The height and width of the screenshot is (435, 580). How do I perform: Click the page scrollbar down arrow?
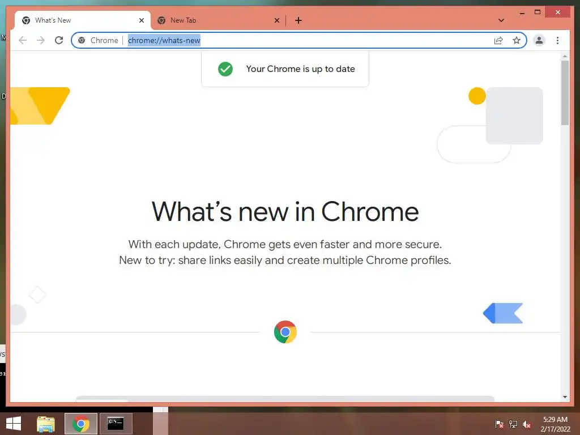pyautogui.click(x=565, y=397)
